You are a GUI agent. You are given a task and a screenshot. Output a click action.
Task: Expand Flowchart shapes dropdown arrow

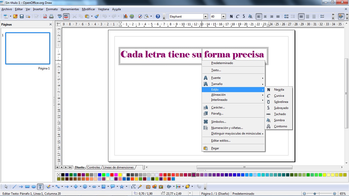[x=108, y=187]
